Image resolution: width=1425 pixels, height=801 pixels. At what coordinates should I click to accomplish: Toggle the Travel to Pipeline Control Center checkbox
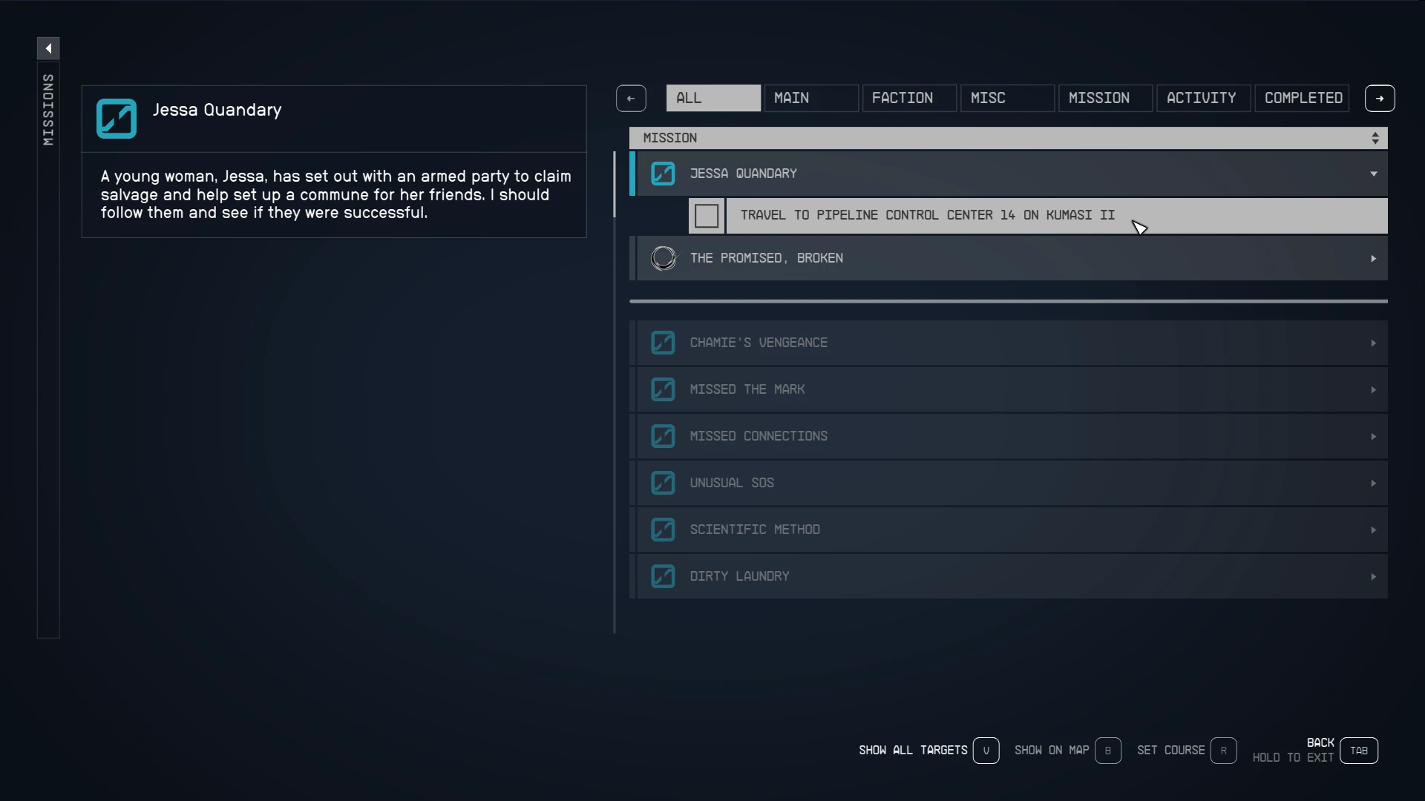point(707,216)
